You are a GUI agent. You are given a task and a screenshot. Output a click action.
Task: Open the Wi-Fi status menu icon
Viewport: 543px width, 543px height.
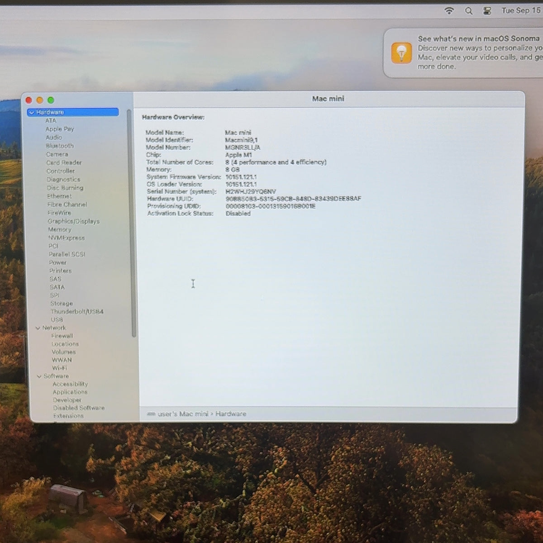pyautogui.click(x=449, y=10)
